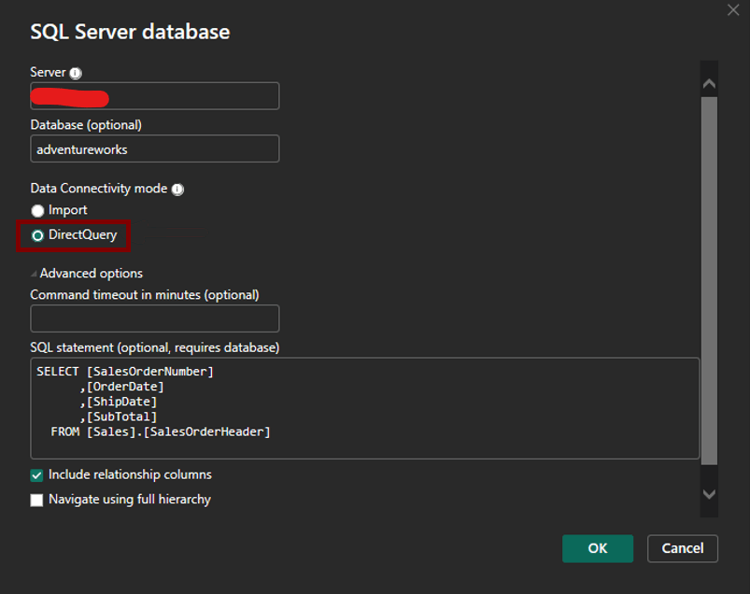Click the scrollbar down arrow

coord(709,494)
